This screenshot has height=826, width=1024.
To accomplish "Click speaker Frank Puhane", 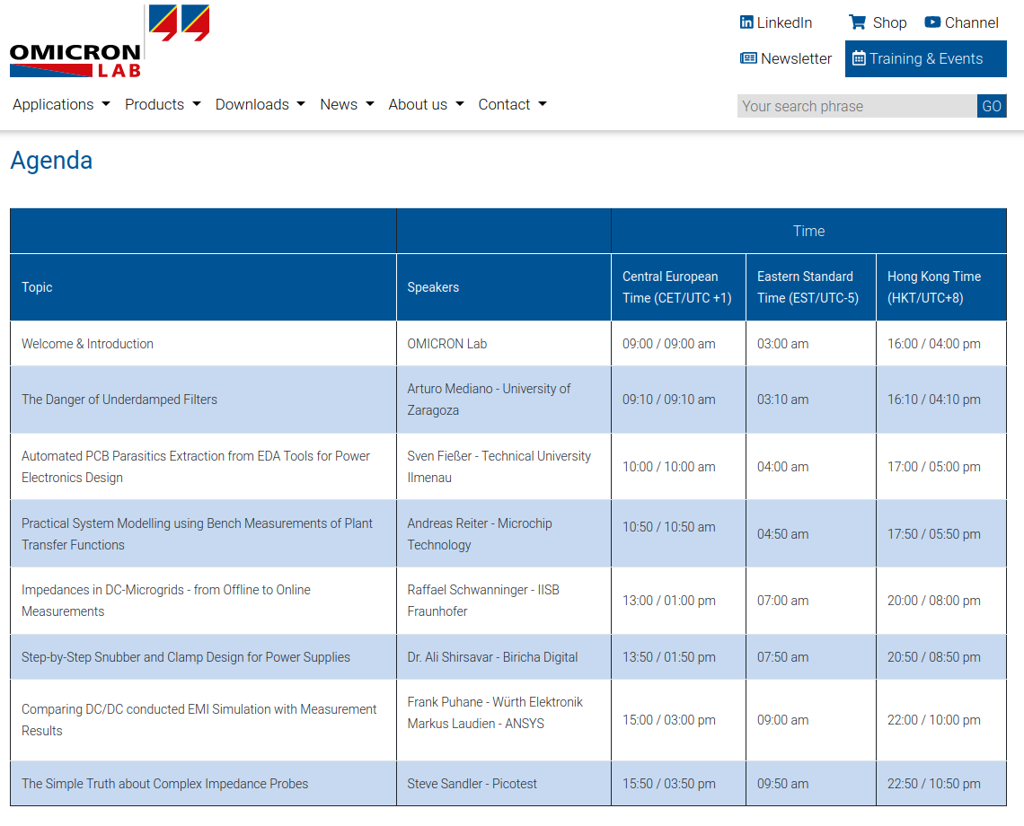I will 495,703.
